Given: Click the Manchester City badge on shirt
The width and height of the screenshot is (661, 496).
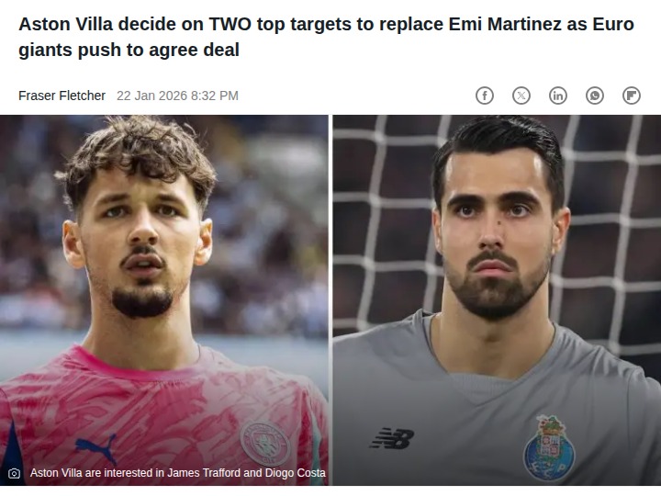Looking at the screenshot, I should 265,444.
